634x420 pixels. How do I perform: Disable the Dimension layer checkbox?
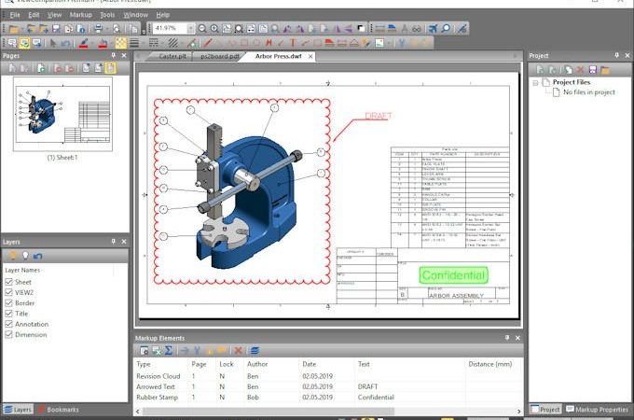(9, 334)
